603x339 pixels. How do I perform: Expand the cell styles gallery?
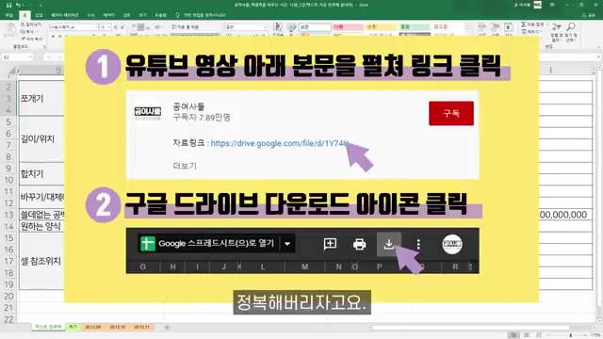pos(468,32)
